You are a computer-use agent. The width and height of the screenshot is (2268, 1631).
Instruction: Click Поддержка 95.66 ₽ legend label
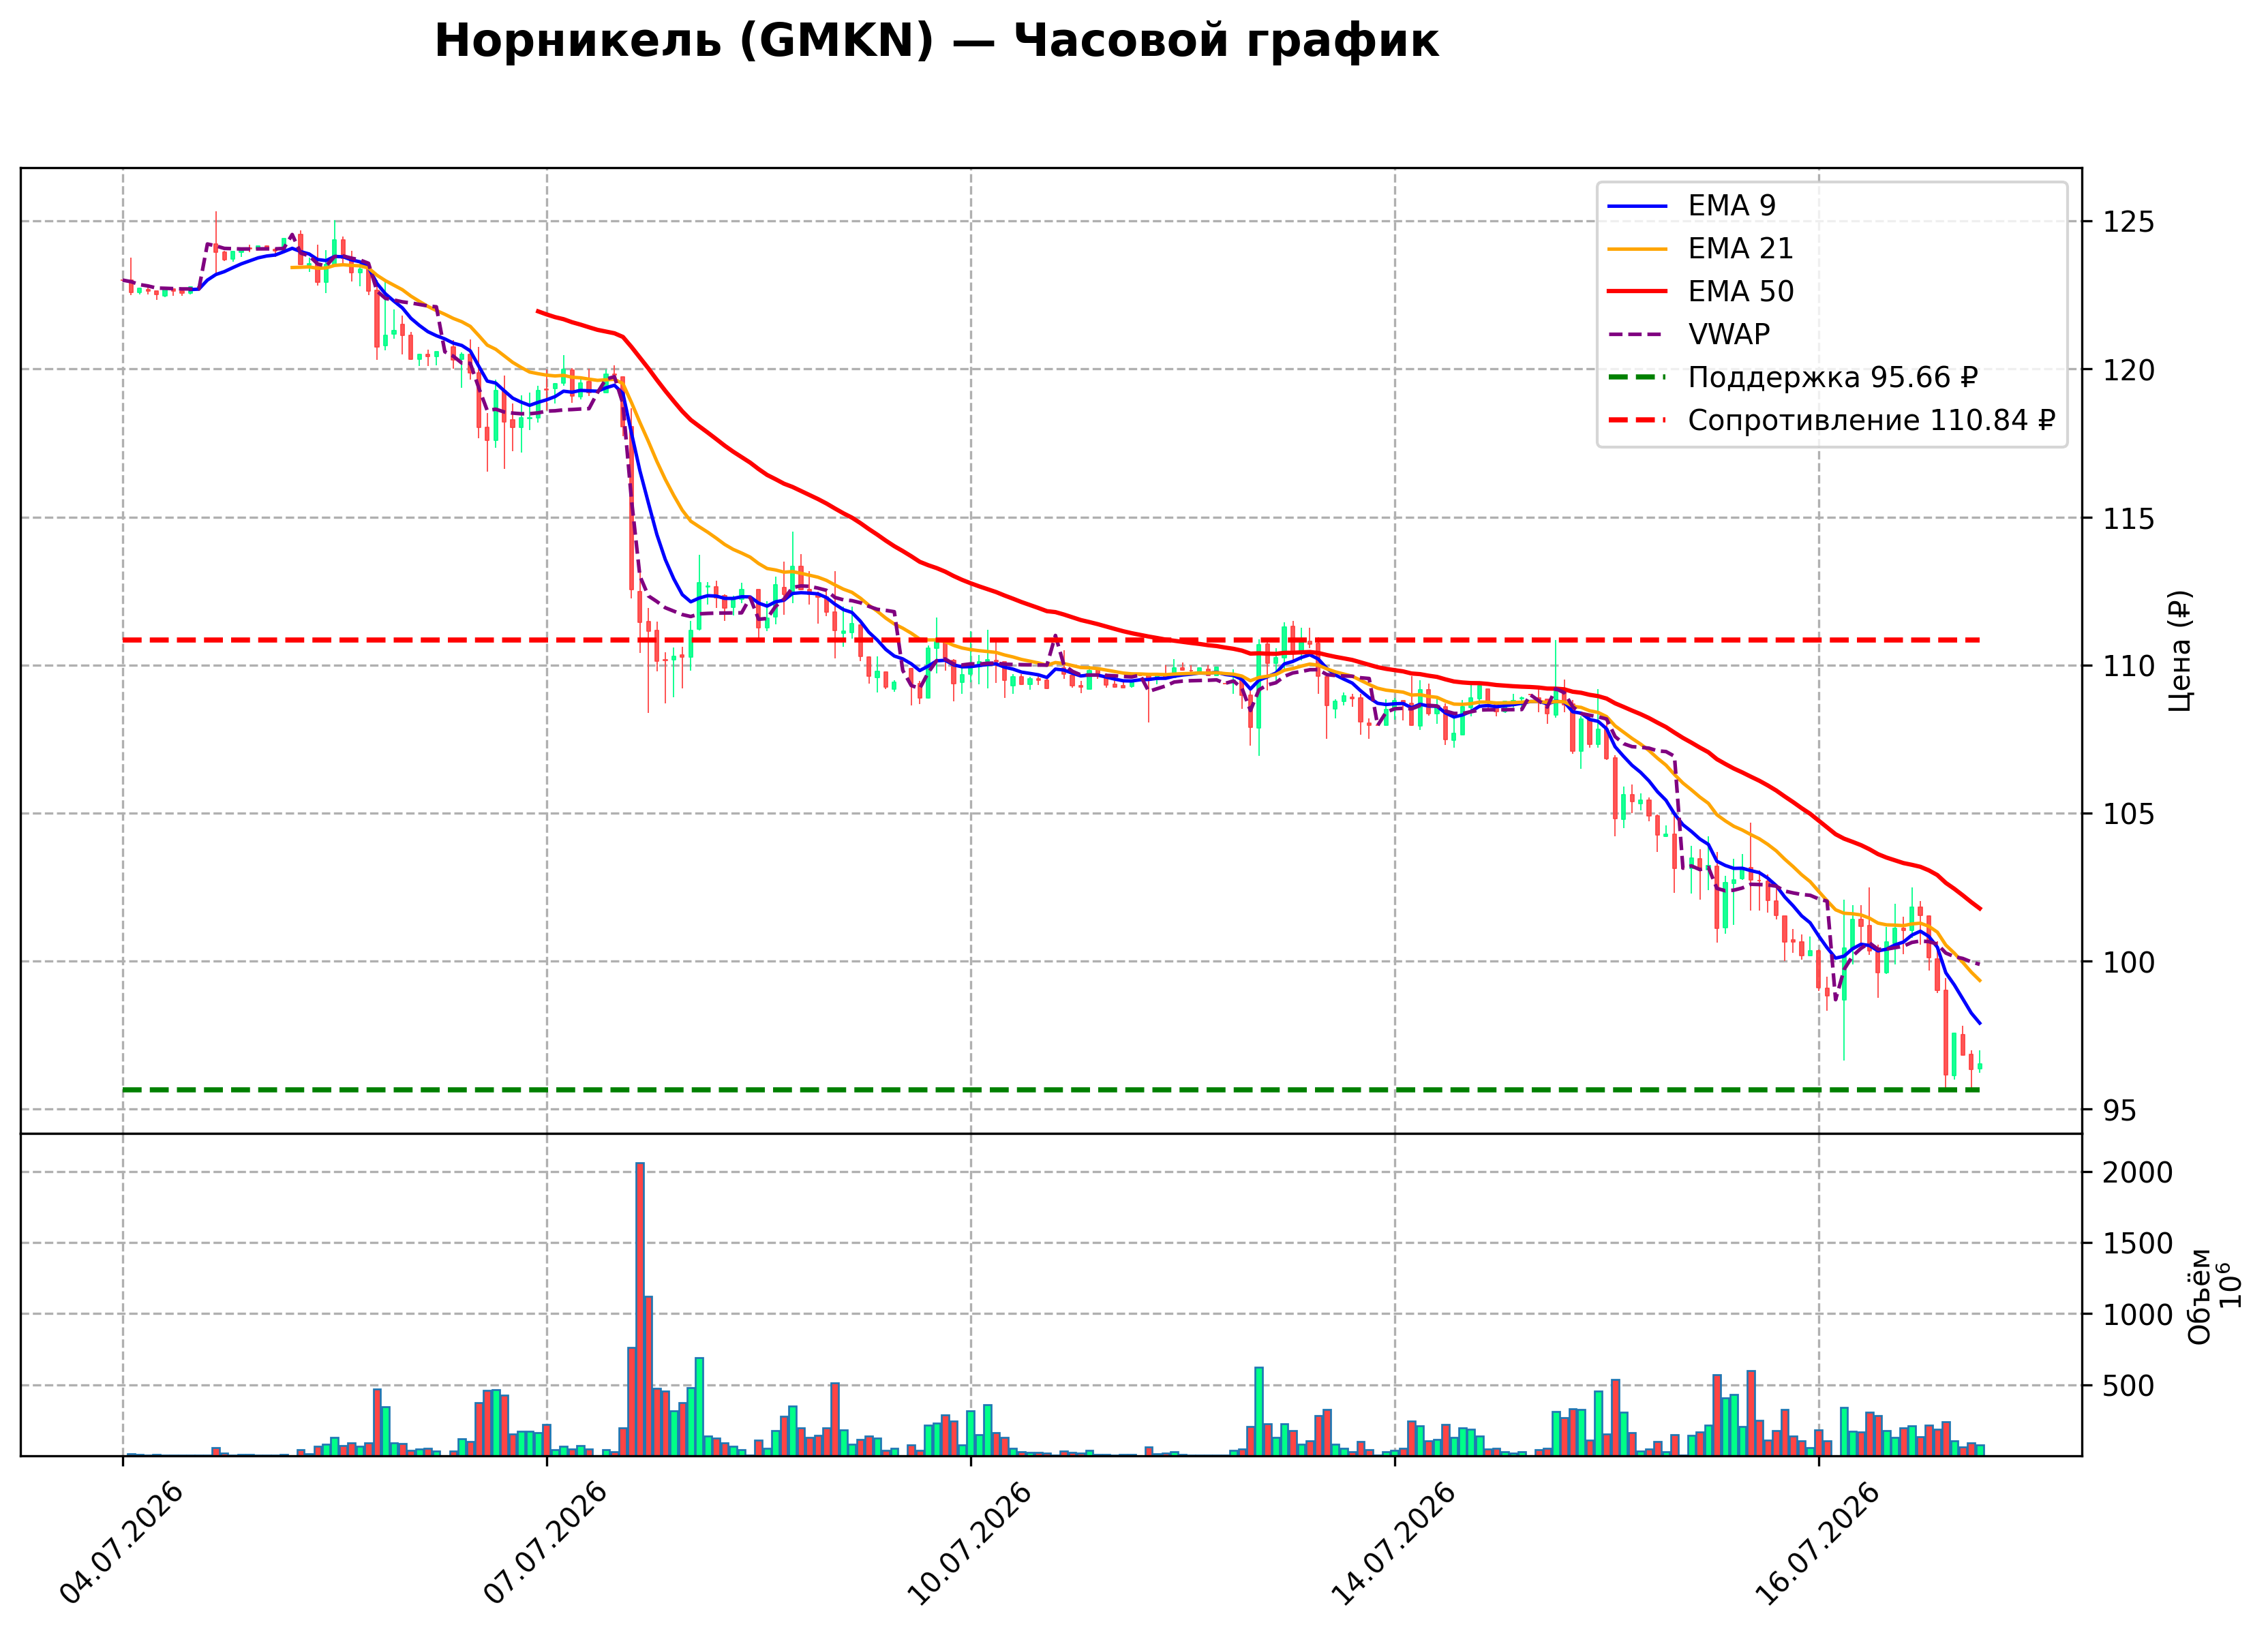[x=1832, y=377]
